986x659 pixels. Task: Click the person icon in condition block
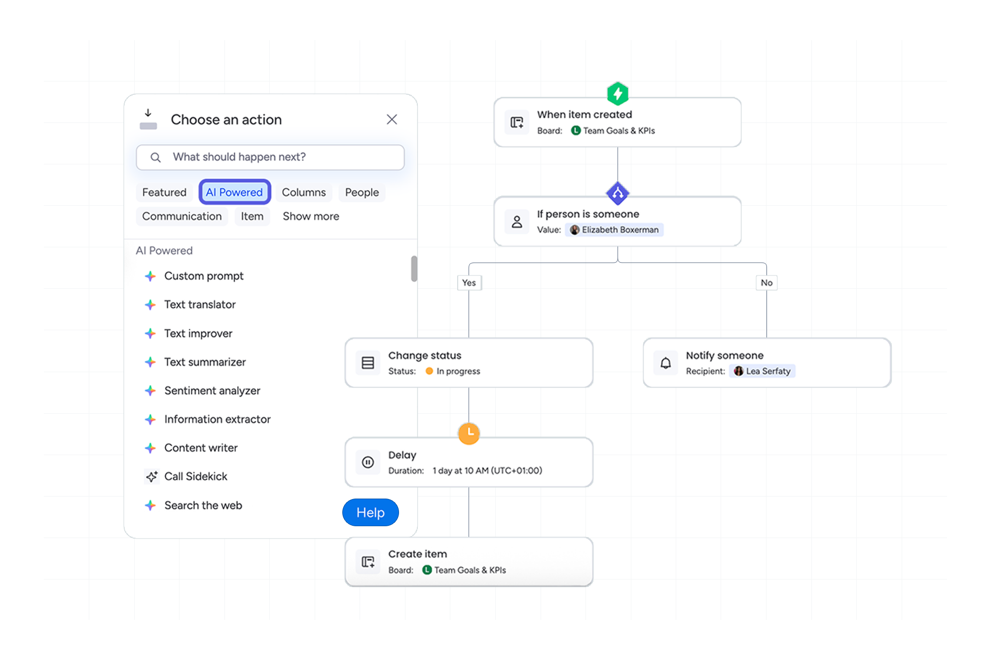pyautogui.click(x=516, y=222)
